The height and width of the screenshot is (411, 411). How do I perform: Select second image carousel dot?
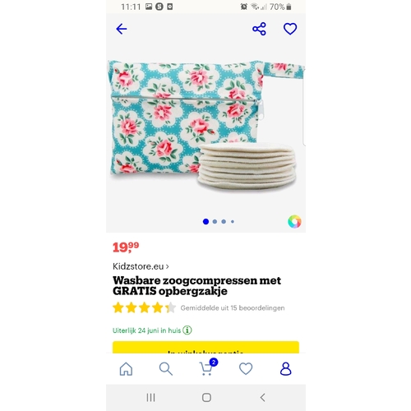[x=215, y=221]
